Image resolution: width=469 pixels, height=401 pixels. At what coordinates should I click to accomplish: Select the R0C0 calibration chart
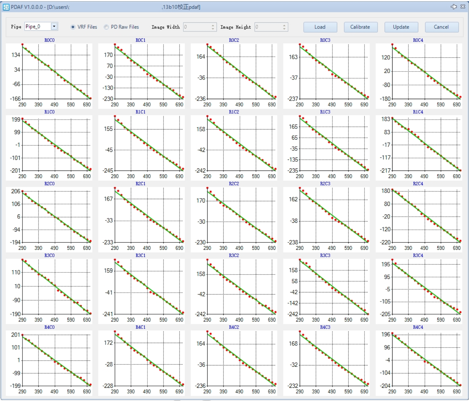(49, 74)
